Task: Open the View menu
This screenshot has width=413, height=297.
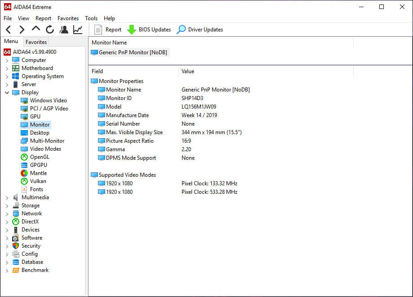Action: pyautogui.click(x=23, y=18)
